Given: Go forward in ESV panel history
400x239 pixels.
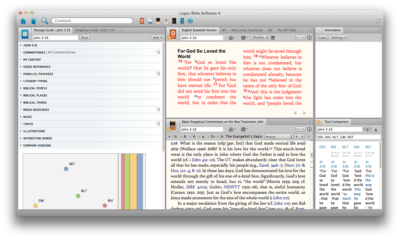Looking at the screenshot, I should point(303,37).
